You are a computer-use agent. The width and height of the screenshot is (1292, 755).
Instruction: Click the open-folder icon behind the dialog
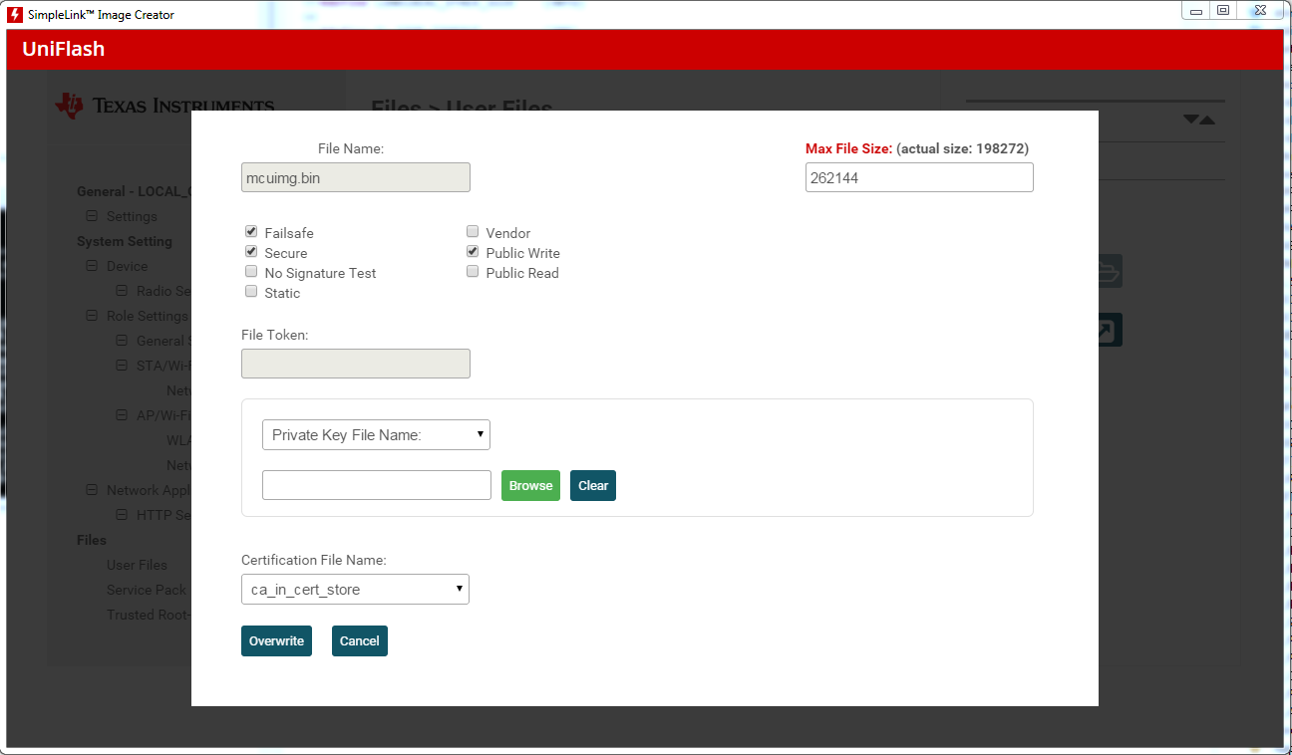[1110, 271]
